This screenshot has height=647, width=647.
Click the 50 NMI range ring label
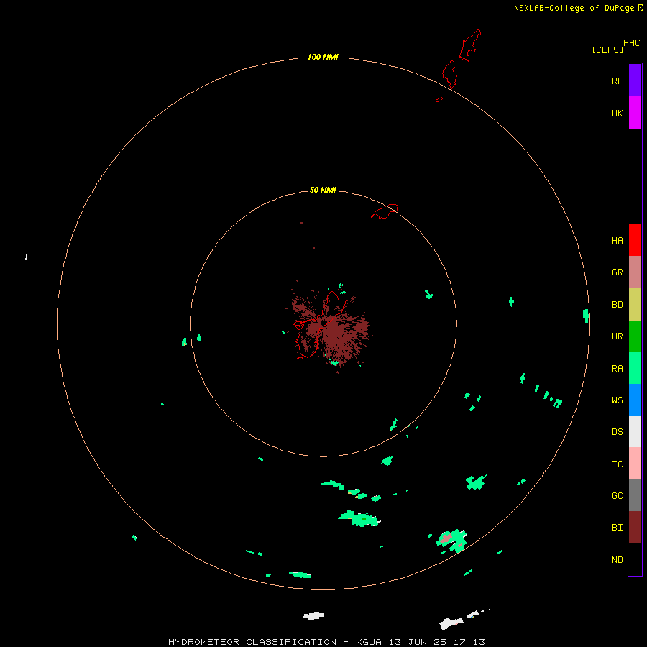pyautogui.click(x=323, y=190)
